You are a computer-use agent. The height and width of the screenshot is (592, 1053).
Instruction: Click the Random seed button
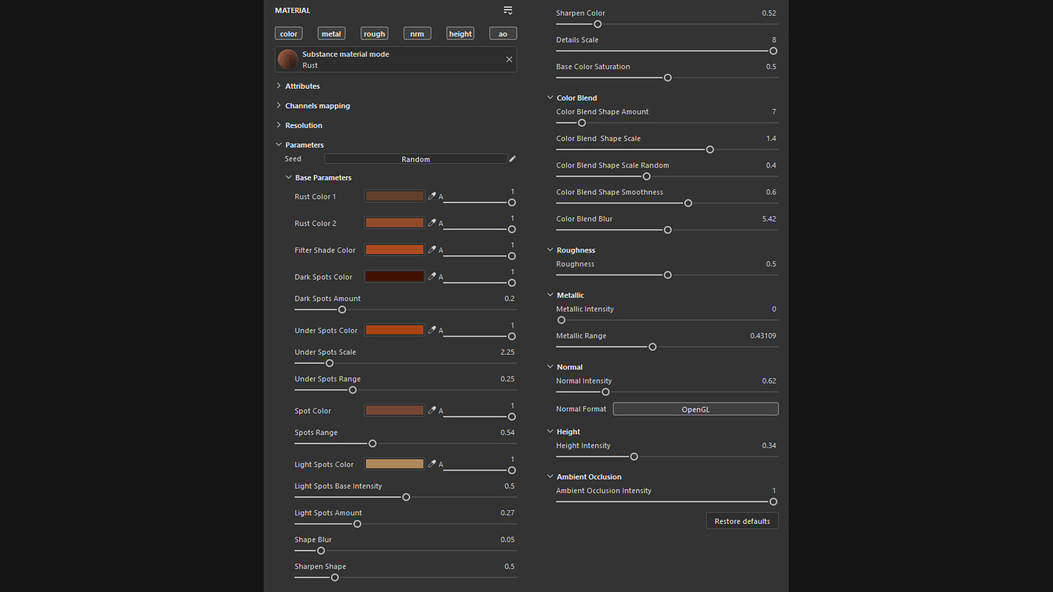[x=416, y=159]
